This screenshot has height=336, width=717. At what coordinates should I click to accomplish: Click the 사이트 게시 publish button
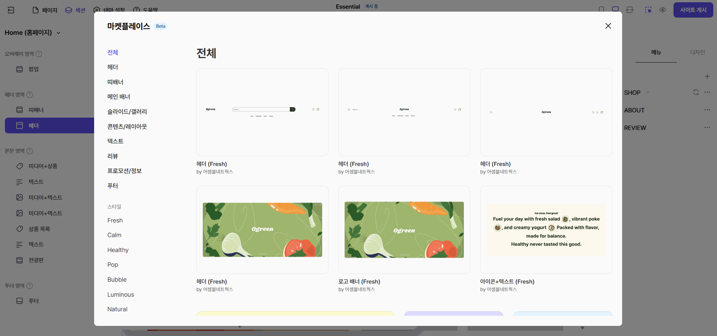pyautogui.click(x=693, y=10)
